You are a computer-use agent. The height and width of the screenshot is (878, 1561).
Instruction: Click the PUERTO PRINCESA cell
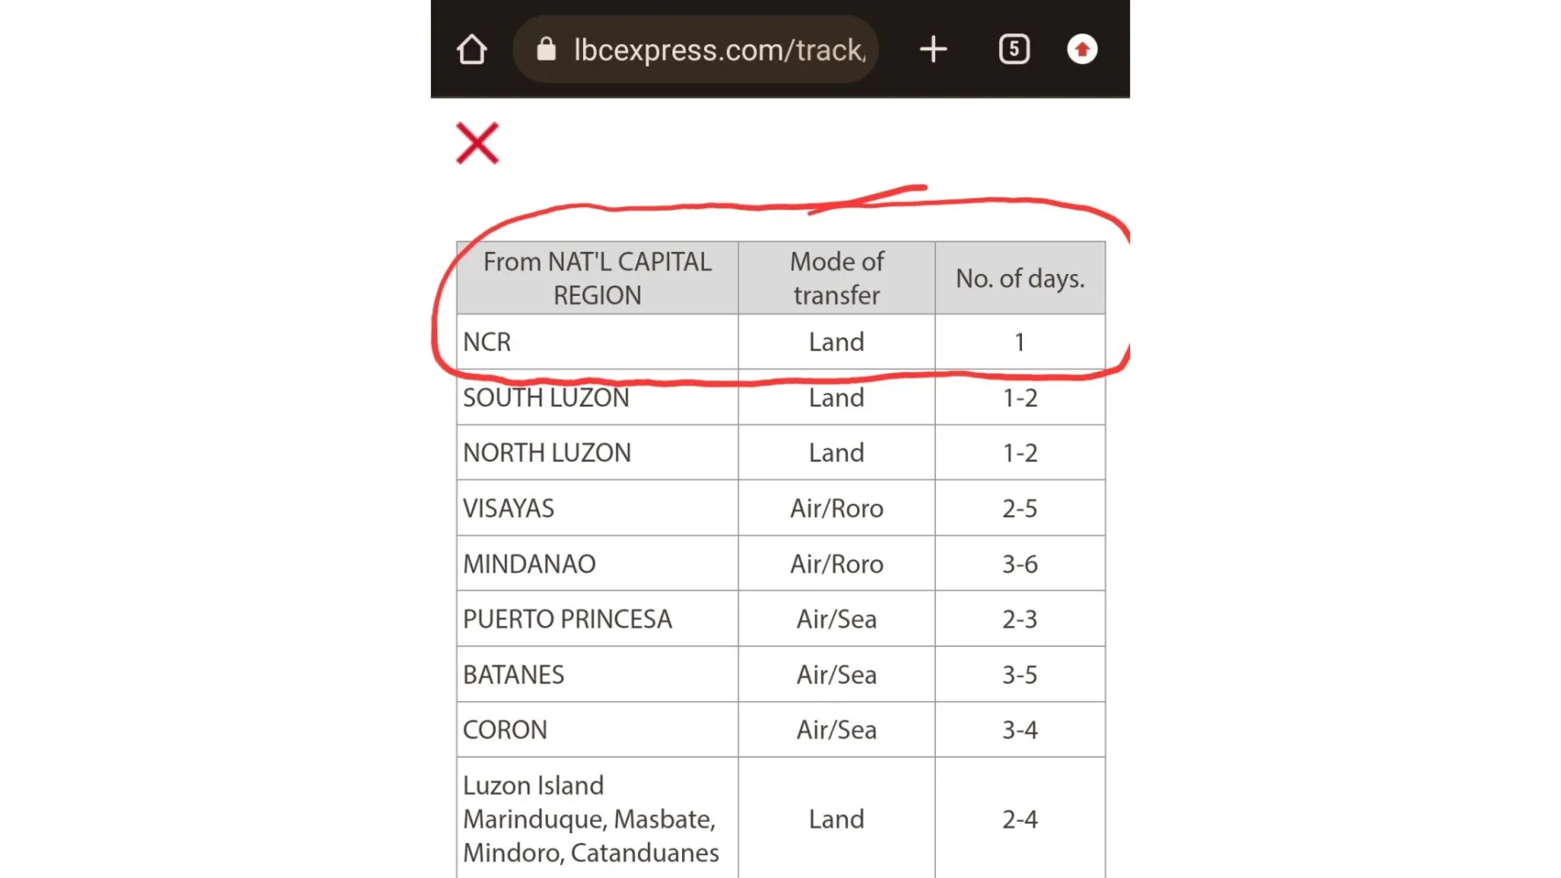coord(597,619)
